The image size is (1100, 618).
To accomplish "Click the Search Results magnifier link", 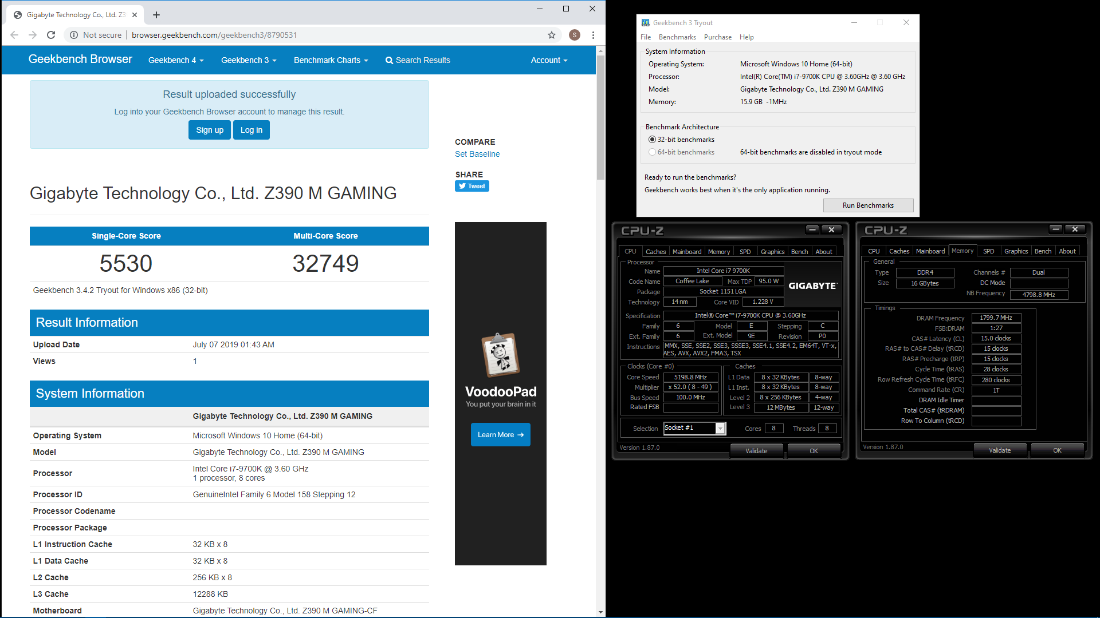I will [418, 60].
